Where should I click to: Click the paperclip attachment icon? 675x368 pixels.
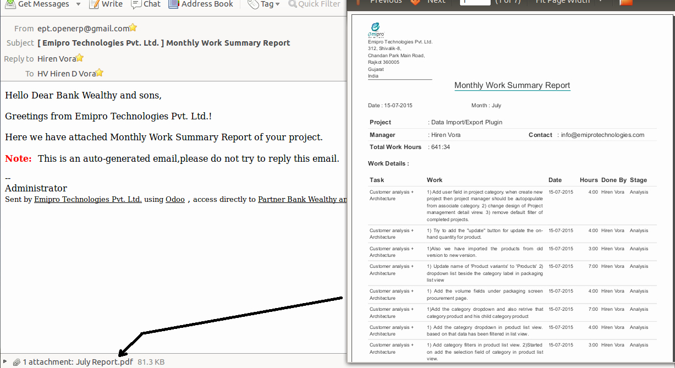pos(17,362)
